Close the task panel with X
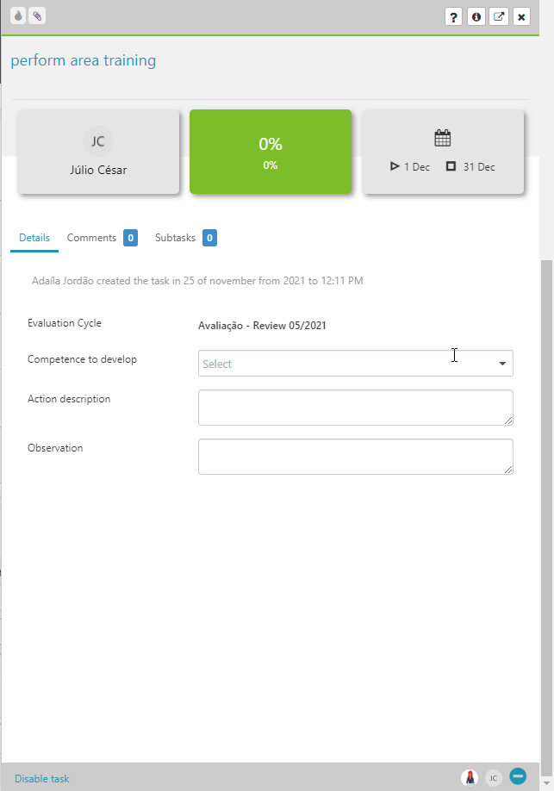This screenshot has height=791, width=554. (521, 16)
